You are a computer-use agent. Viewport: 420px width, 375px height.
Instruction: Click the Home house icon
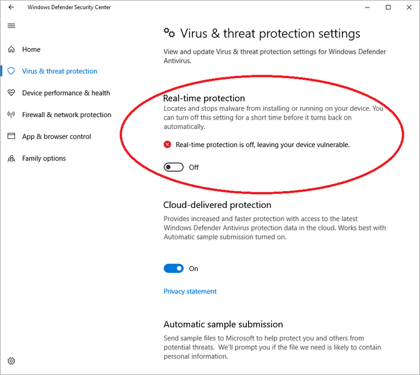pyautogui.click(x=11, y=49)
